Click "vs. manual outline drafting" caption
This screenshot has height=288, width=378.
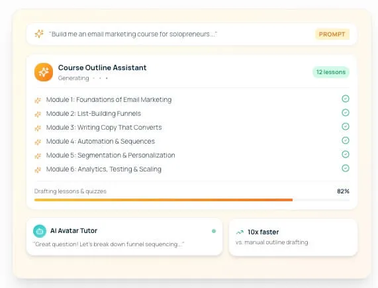(272, 242)
